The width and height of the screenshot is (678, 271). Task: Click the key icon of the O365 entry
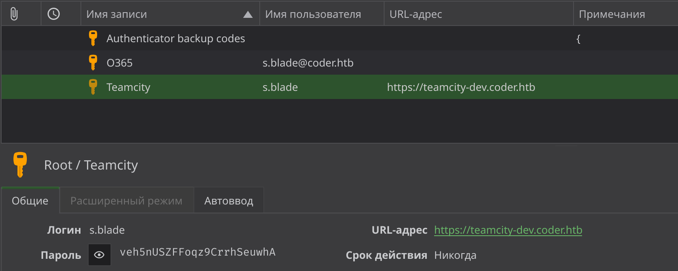pos(93,62)
